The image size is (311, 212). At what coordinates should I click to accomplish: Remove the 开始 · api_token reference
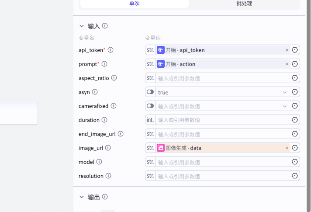pos(287,50)
